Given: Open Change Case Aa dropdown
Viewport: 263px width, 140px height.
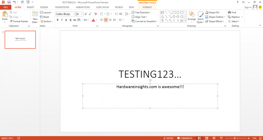Looking at the screenshot, I should pos(86,20).
